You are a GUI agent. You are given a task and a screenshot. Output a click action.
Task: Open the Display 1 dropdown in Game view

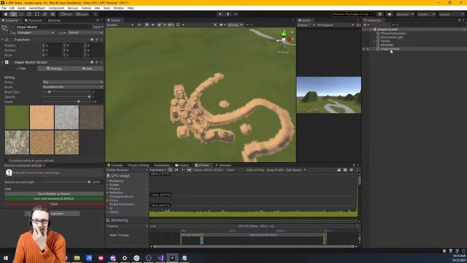[x=306, y=25]
